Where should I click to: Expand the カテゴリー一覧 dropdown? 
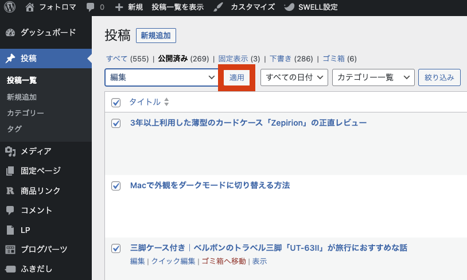point(373,77)
